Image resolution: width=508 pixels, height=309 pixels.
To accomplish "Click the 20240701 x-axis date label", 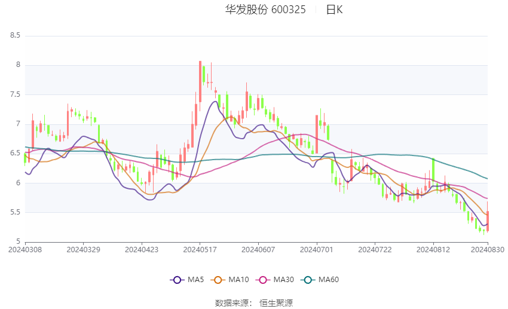I will click(x=317, y=250).
